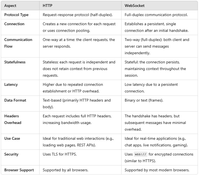Click the Aspect column header
199x176 pixels.
10,6
